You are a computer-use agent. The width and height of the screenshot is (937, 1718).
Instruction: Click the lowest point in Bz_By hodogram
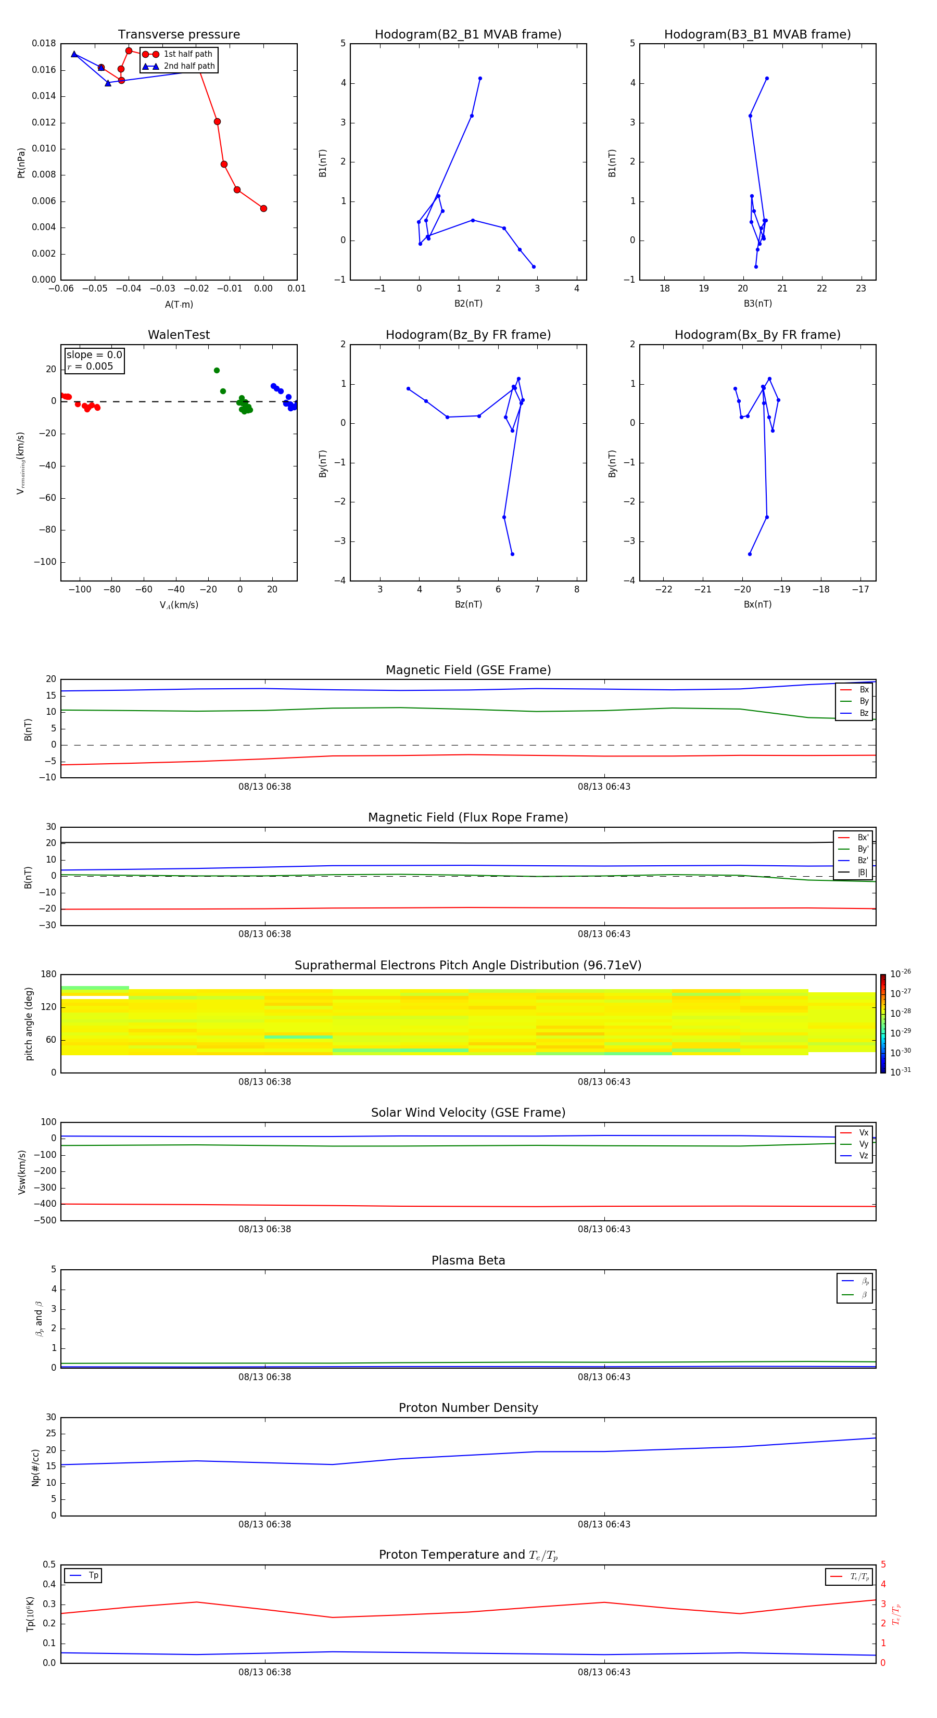(x=512, y=554)
